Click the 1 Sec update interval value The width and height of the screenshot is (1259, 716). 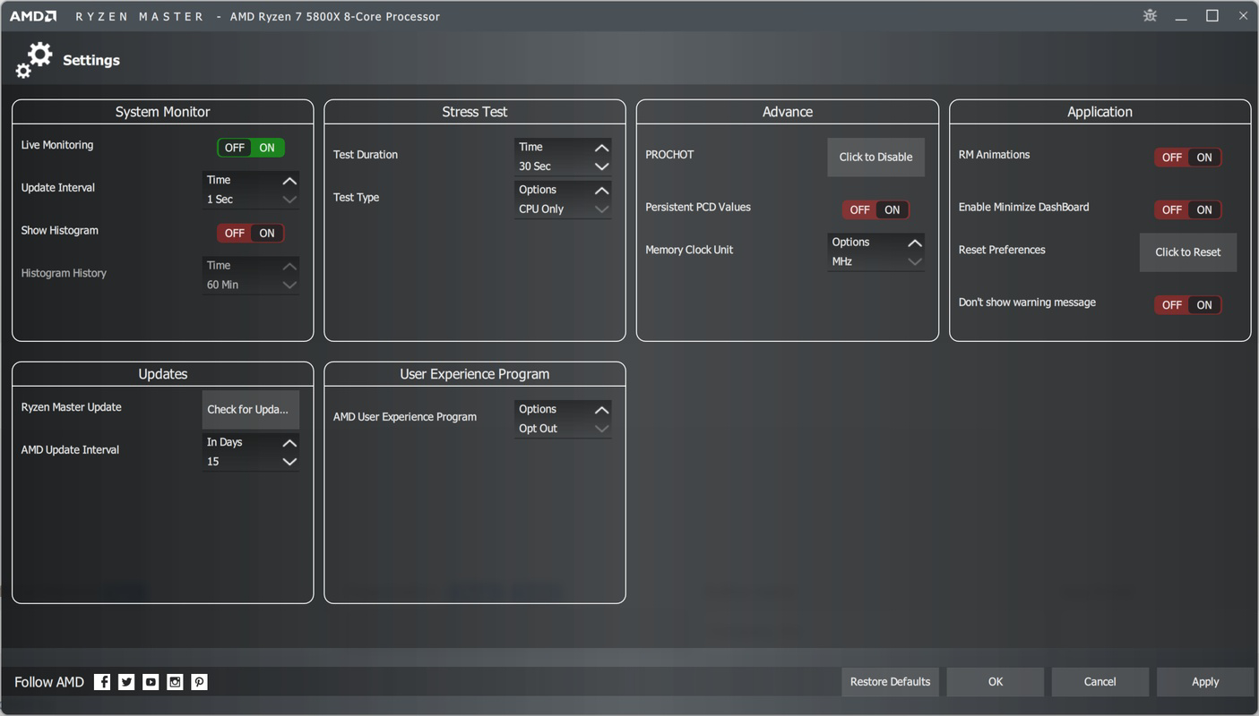pyautogui.click(x=220, y=200)
